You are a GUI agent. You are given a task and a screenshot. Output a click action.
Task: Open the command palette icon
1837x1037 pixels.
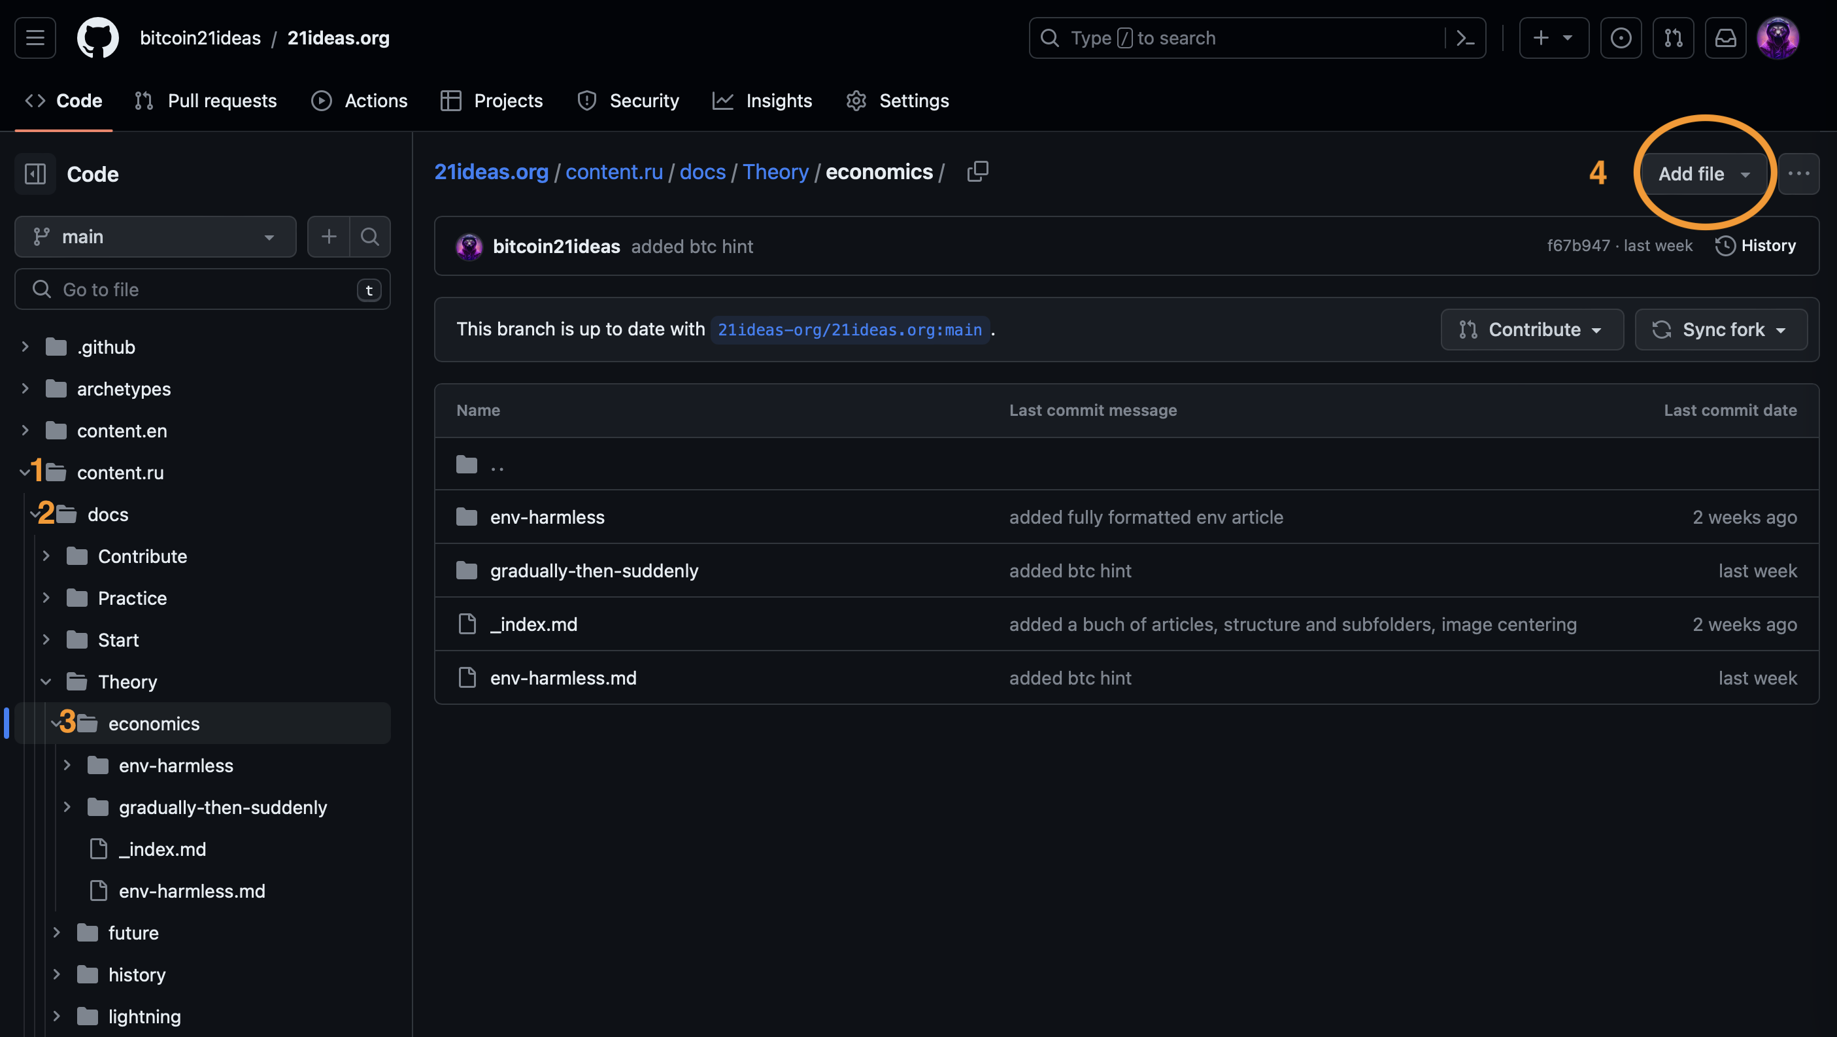1465,38
